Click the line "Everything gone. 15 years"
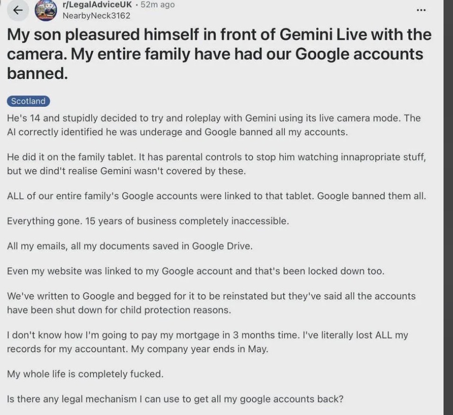This screenshot has width=453, height=415. (x=147, y=221)
